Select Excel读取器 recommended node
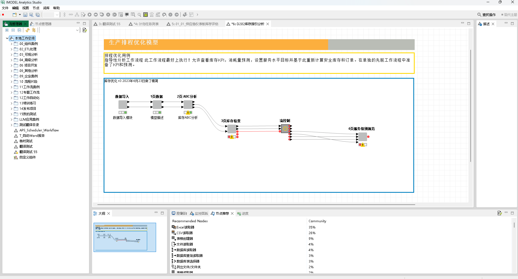The height and width of the screenshot is (279, 518). (x=183, y=227)
